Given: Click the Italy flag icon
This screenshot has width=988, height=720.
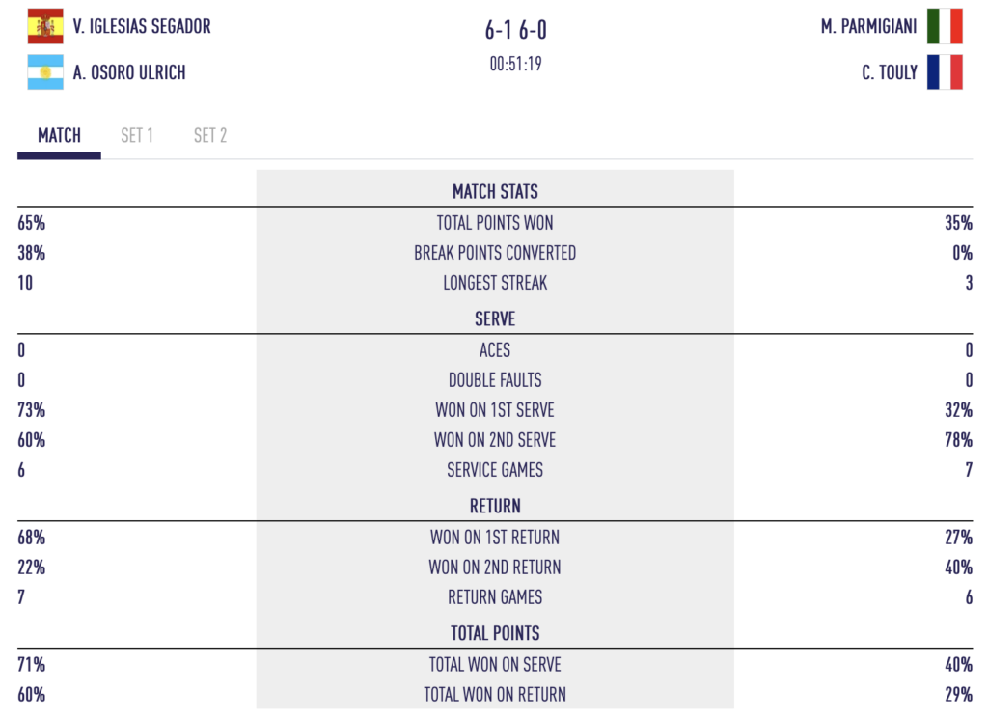Looking at the screenshot, I should pos(945,26).
